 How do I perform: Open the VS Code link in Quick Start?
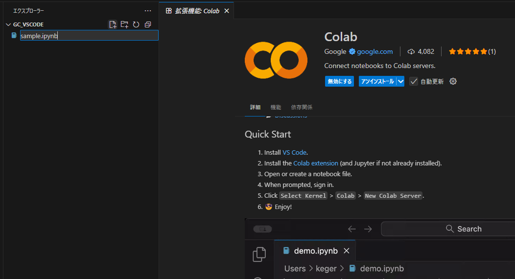point(294,152)
